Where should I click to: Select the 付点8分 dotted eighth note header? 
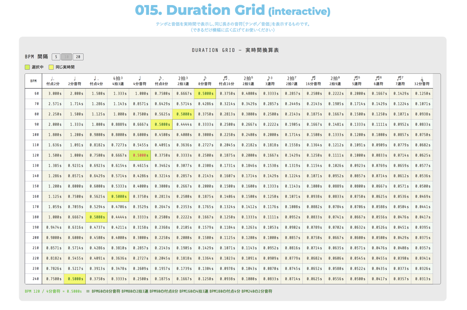(162, 81)
